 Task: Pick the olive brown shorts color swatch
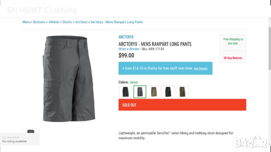(182, 92)
